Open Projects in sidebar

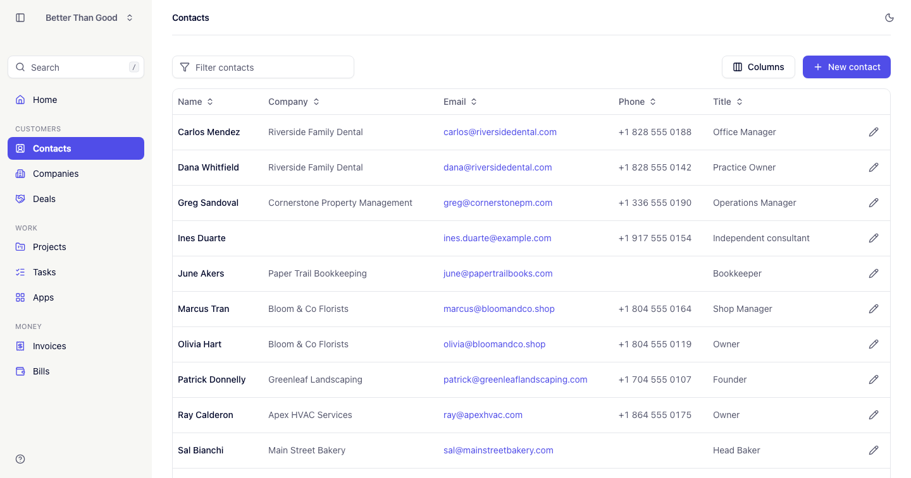(76, 247)
